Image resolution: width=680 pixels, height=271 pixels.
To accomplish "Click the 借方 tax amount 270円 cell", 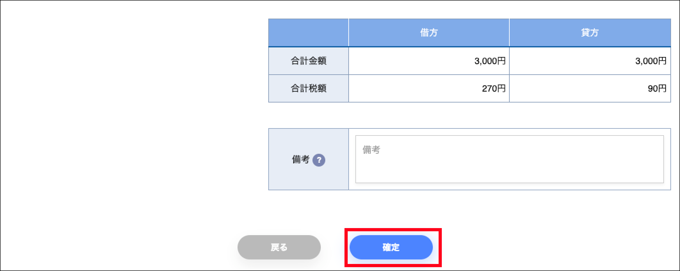I will tap(429, 88).
